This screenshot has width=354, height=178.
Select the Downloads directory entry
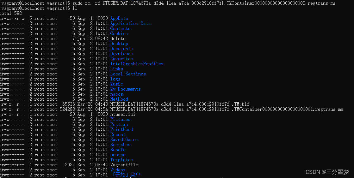pos(122,54)
